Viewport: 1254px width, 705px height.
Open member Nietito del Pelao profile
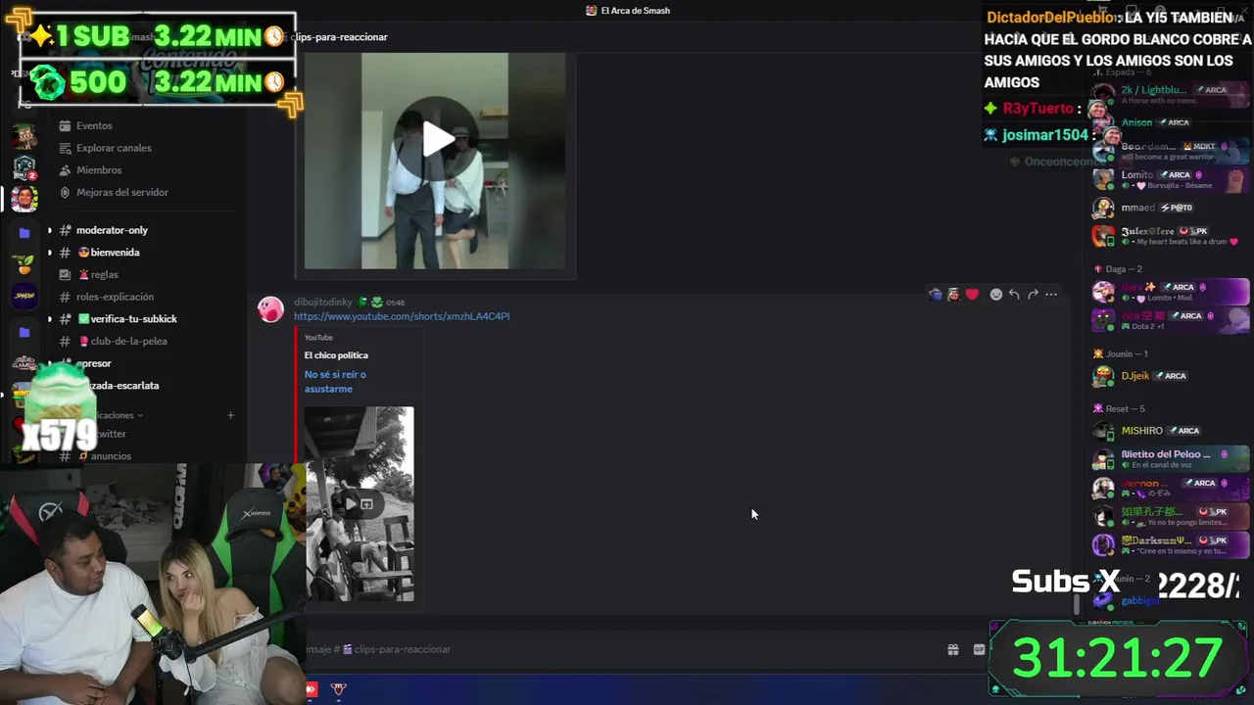(1170, 459)
